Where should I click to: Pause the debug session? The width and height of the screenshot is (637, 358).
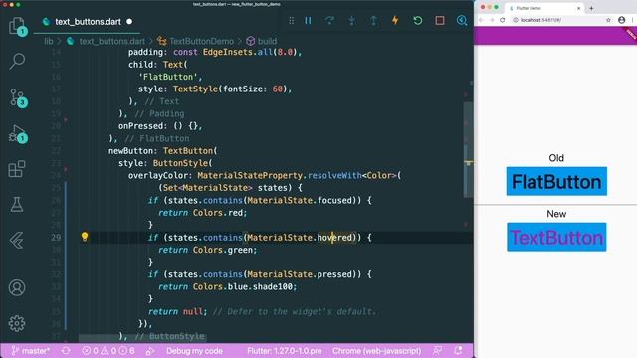[x=308, y=20]
